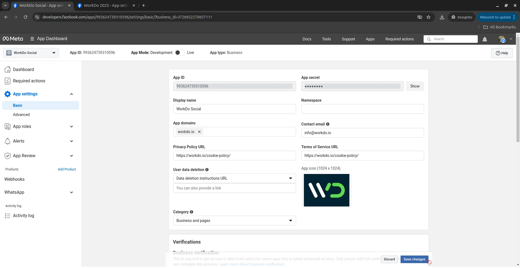Open the Docs menu item
The height and width of the screenshot is (268, 520).
(x=307, y=39)
